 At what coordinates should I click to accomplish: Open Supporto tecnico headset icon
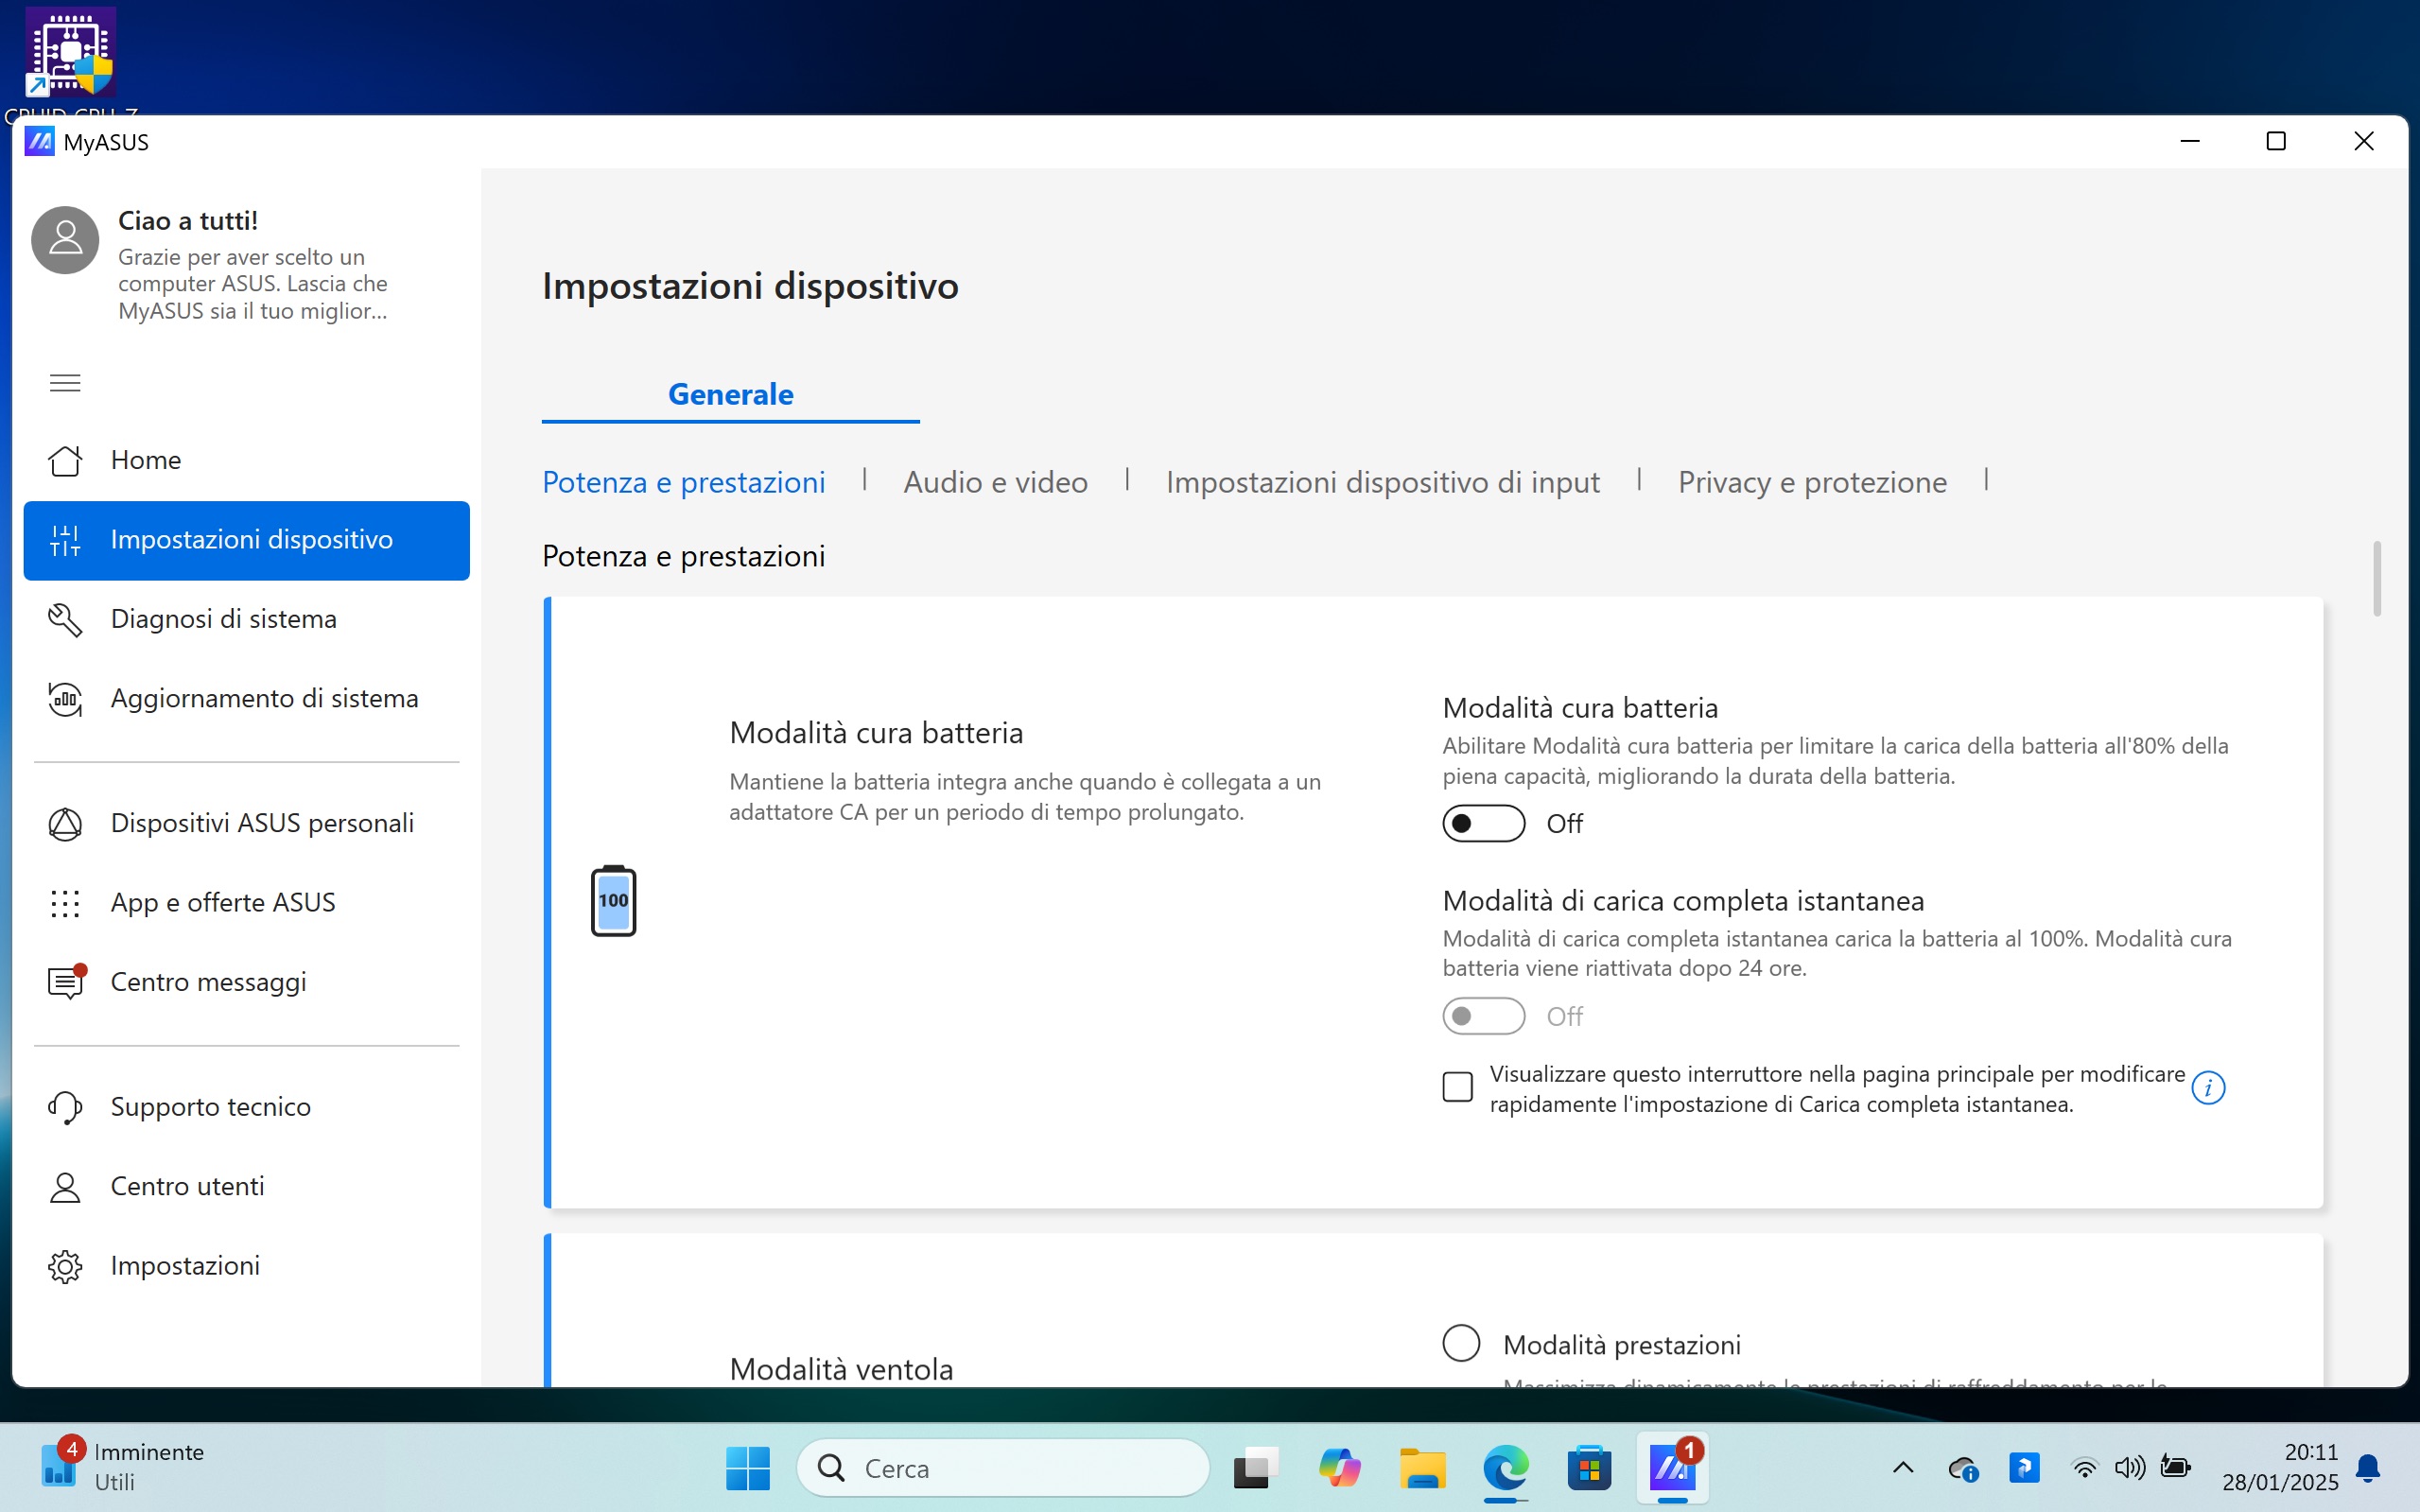coord(65,1107)
